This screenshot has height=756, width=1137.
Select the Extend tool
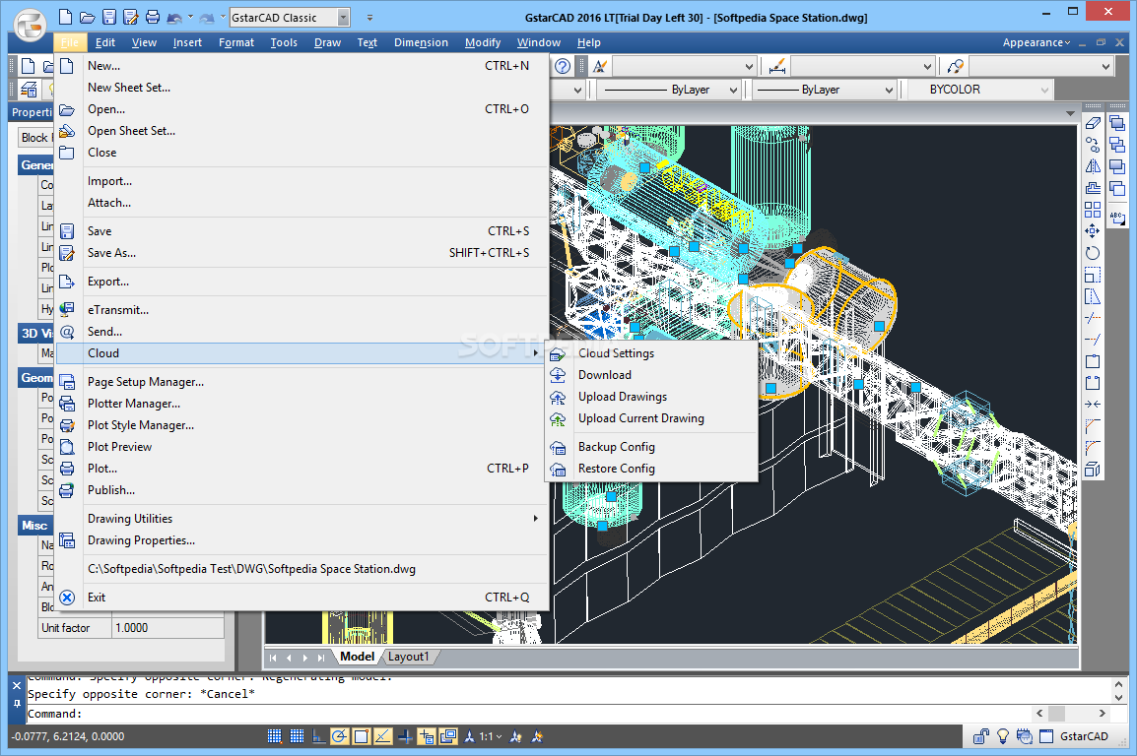pos(1093,340)
